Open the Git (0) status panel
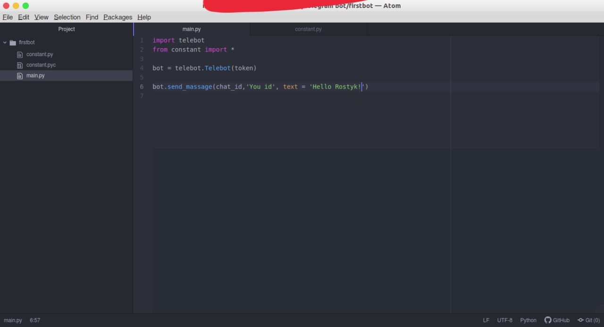604x327 pixels. [588, 320]
